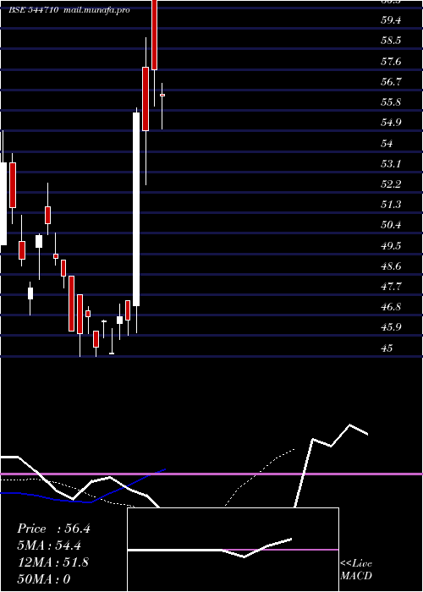Click the 52.2 price axis label
The height and width of the screenshot is (592, 423).
391,184
